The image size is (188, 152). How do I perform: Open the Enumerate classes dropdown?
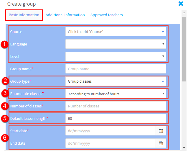[116, 94]
